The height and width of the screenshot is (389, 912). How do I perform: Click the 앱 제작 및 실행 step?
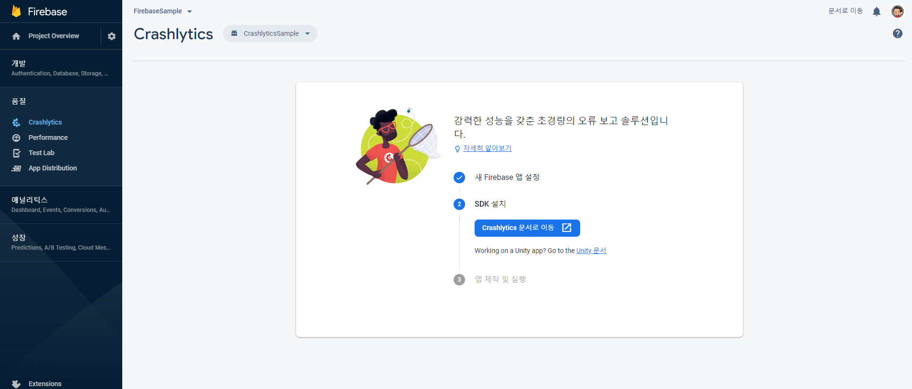pos(500,280)
